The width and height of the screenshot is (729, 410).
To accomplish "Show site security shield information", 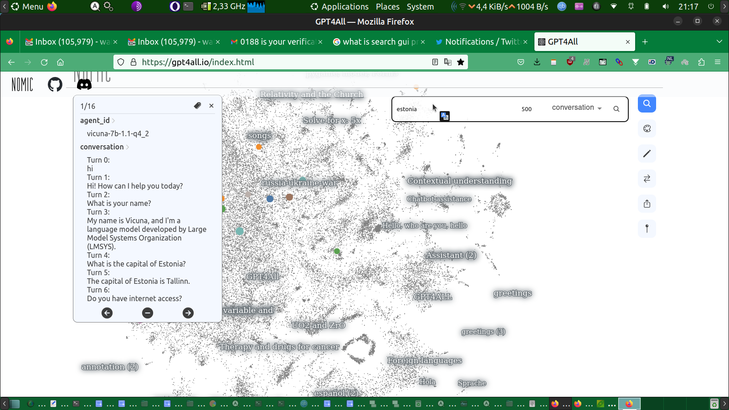I will click(121, 62).
